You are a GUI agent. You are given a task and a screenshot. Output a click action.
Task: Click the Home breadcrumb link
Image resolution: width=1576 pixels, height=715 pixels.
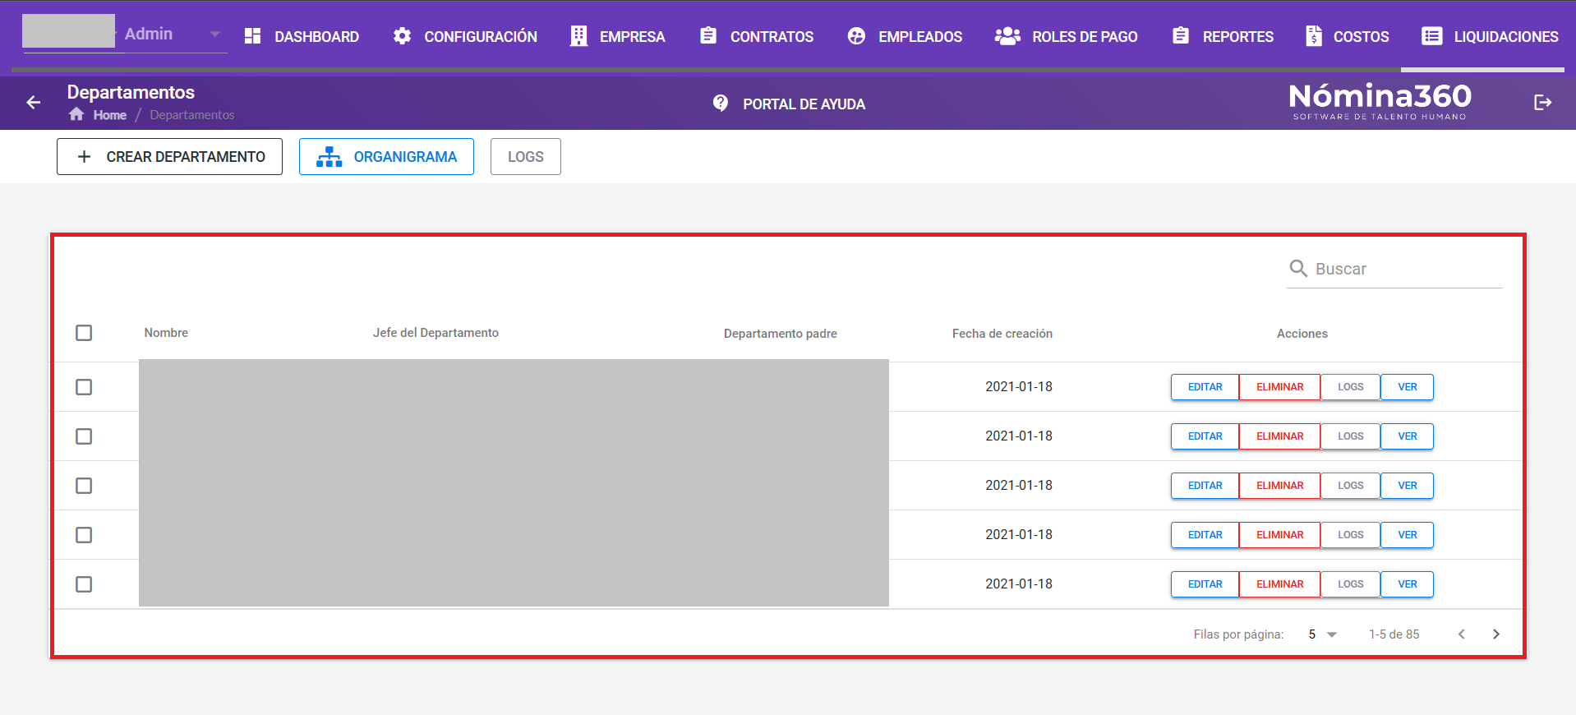(109, 115)
